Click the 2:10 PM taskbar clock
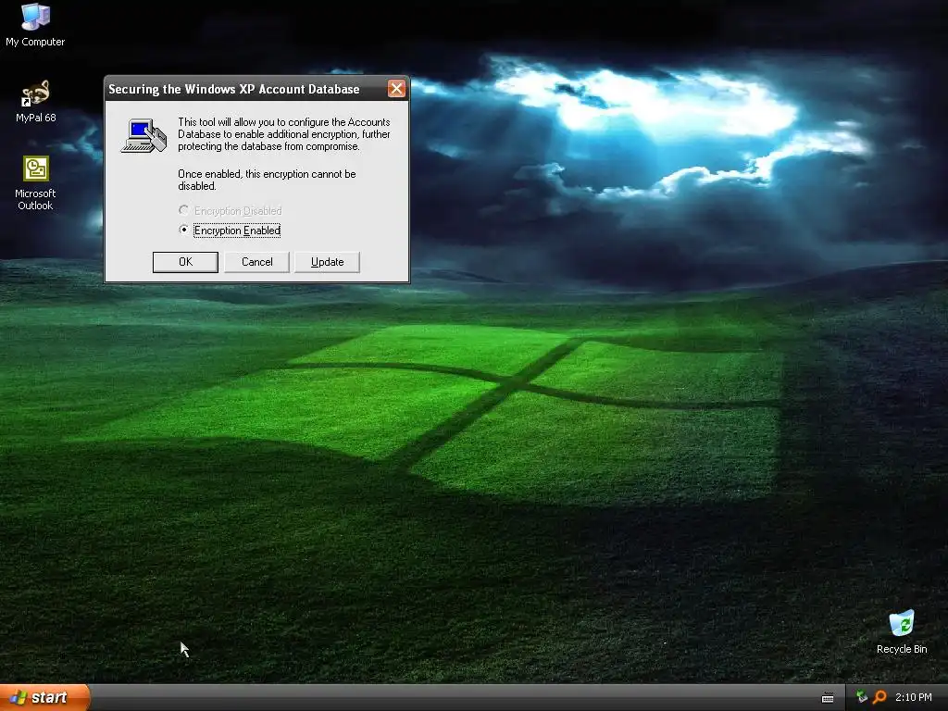The height and width of the screenshot is (711, 948). click(x=913, y=697)
